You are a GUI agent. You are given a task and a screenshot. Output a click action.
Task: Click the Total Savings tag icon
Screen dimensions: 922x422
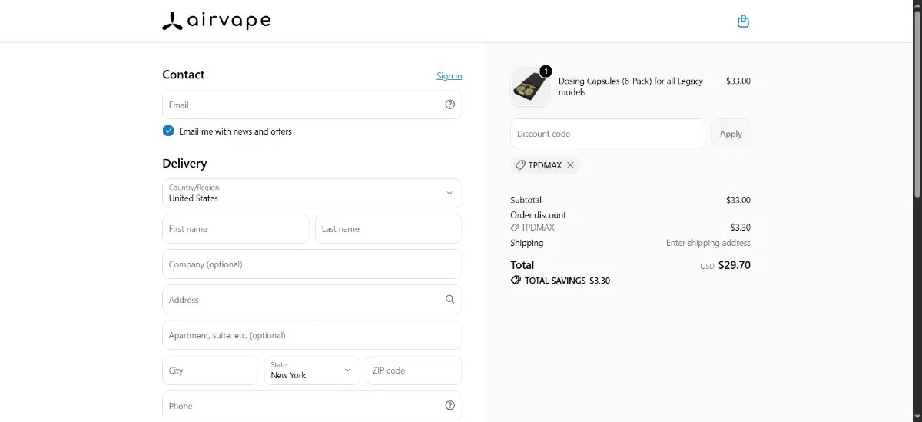(x=516, y=281)
